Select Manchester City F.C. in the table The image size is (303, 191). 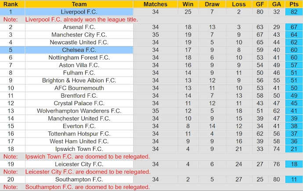pyautogui.click(x=79, y=35)
